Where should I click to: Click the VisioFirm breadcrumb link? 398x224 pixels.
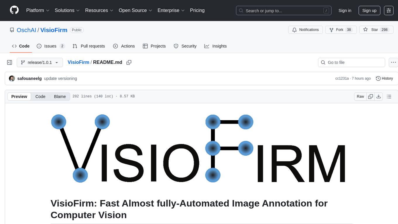[x=78, y=62]
